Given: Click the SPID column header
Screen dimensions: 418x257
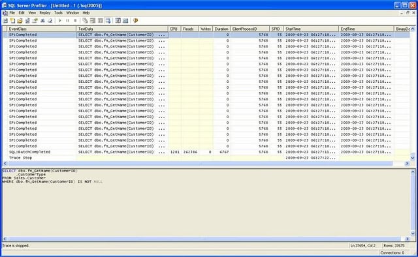Looking at the screenshot, I should coord(277,29).
